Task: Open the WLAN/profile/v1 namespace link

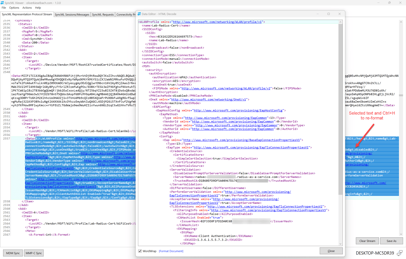Action: [x=217, y=22]
